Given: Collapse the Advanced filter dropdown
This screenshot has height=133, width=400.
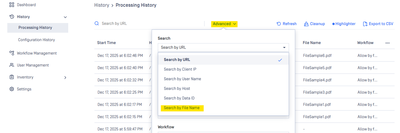Looking at the screenshot, I should point(224,24).
